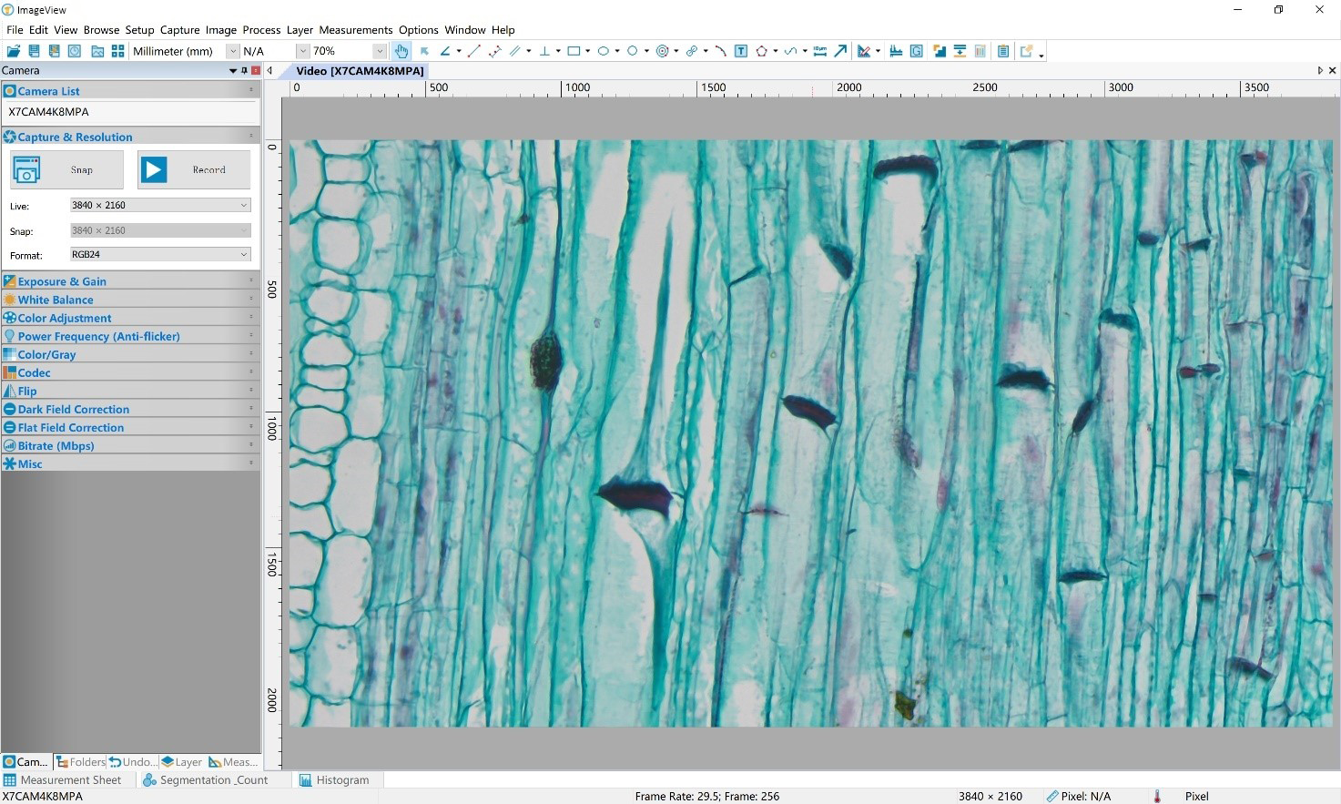Select X7CAM4K8MPA in the camera list
Image resolution: width=1341 pixels, height=804 pixels.
click(x=49, y=112)
